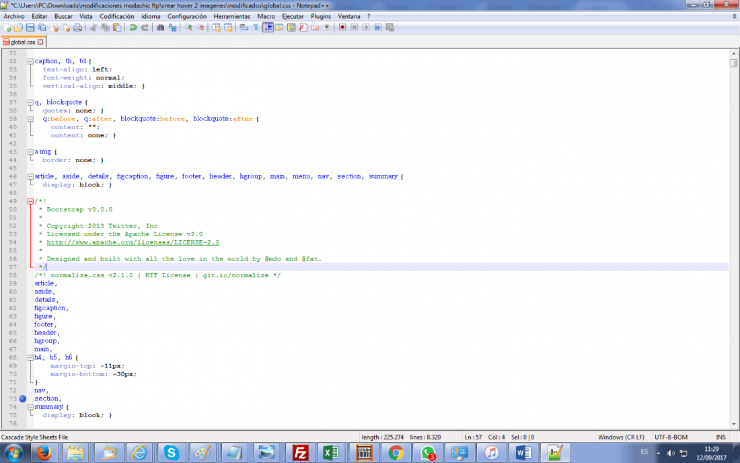
Task: Close the global.css tab with its X
Action: pos(40,42)
